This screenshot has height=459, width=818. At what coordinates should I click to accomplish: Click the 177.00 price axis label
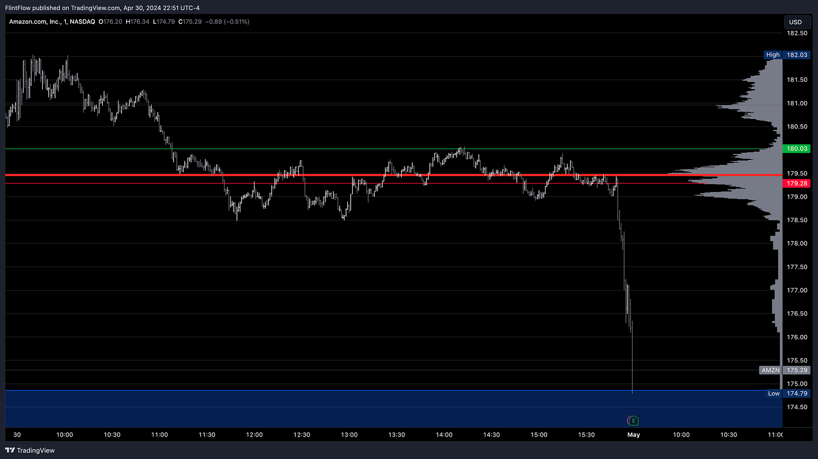click(798, 290)
